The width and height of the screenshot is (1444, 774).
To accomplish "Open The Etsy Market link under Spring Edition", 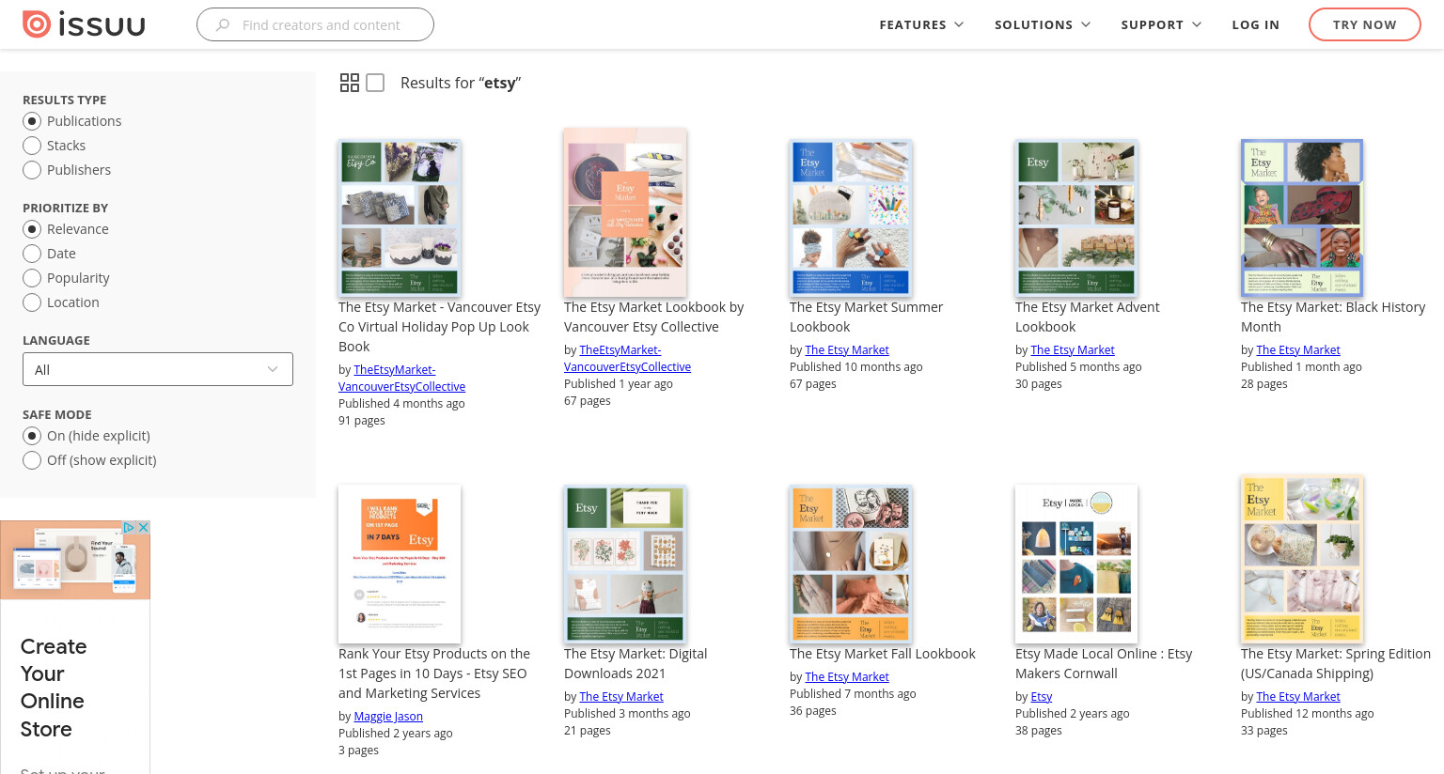I will click(x=1298, y=697).
